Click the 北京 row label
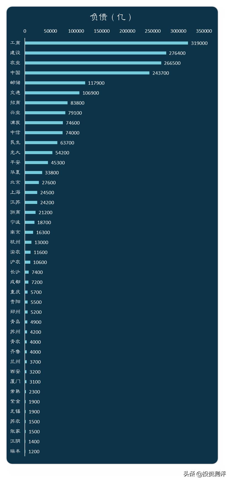 coord(15,182)
